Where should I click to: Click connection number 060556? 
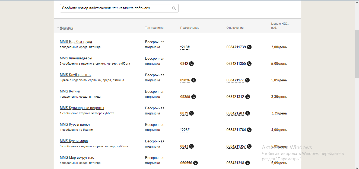point(186,163)
